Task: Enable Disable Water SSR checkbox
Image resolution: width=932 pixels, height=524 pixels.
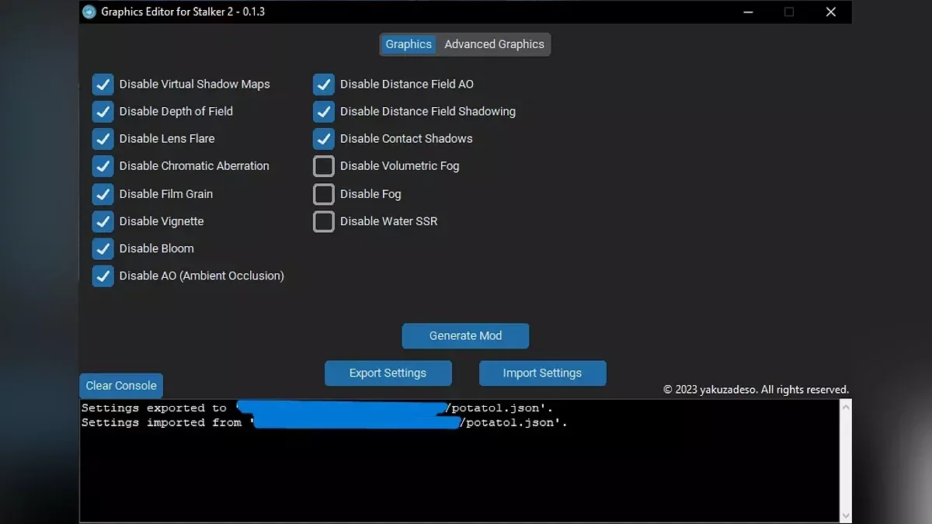Action: (324, 221)
